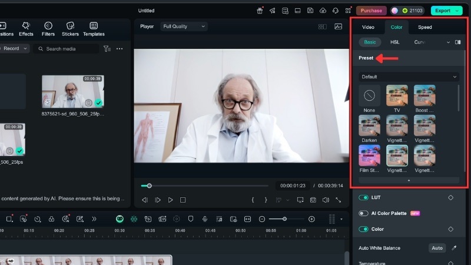Switch to the Color tab

[396, 27]
